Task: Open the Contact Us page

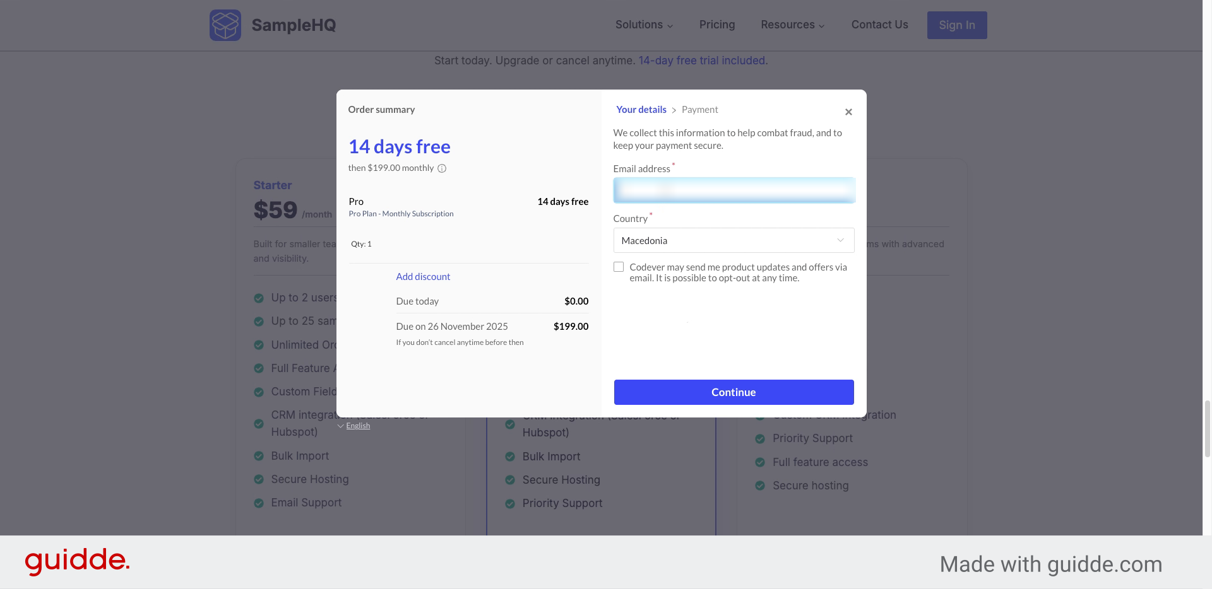Action: point(879,25)
